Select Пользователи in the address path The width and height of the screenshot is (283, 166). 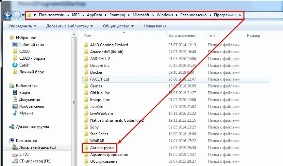52,15
